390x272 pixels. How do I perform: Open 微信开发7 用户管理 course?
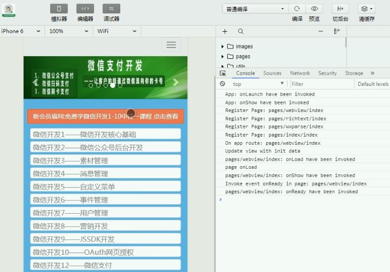click(x=105, y=213)
